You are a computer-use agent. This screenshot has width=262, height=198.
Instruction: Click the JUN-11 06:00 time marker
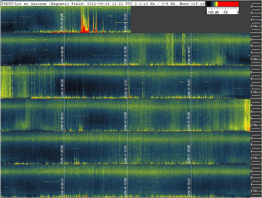62,154
